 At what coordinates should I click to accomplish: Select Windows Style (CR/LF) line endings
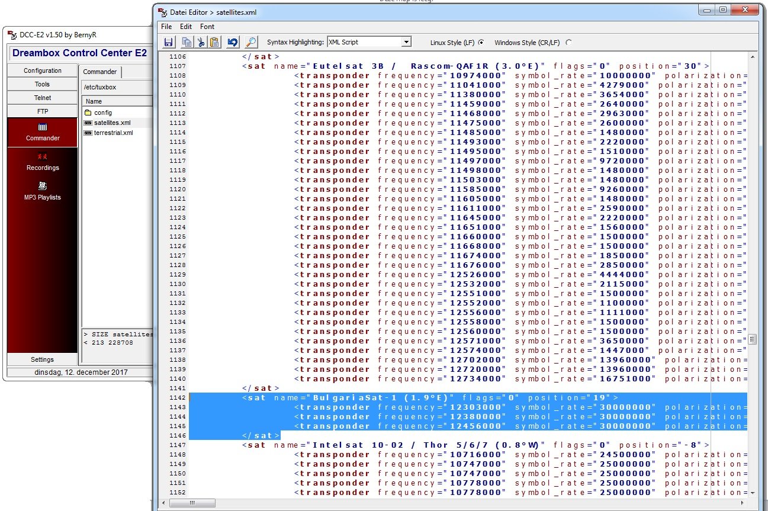[569, 43]
